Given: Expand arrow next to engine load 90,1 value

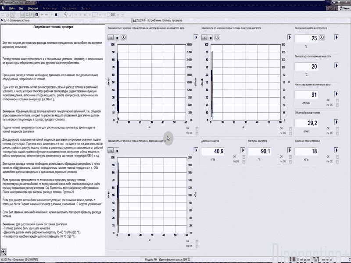Looking at the screenshot, I should coord(290,149).
